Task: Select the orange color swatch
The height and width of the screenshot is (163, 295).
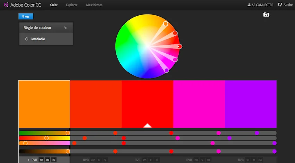Action: 44,104
